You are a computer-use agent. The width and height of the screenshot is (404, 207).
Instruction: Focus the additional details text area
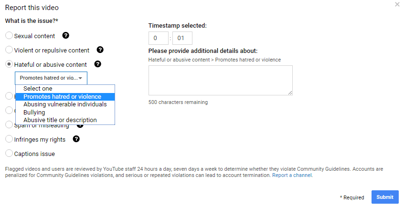coord(220,80)
